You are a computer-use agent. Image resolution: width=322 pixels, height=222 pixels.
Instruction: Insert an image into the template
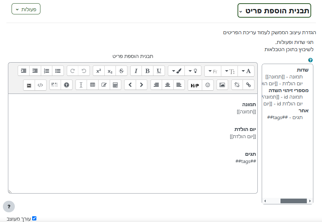point(222,85)
